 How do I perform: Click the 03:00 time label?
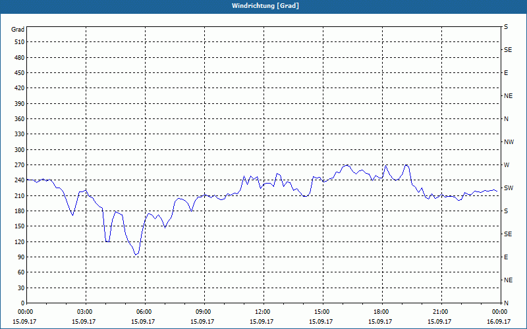(86, 311)
